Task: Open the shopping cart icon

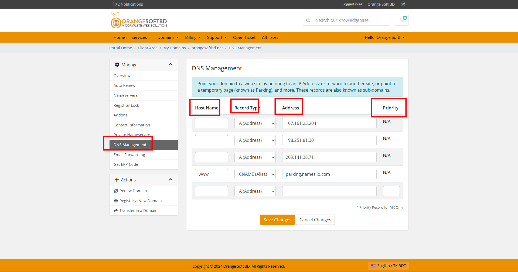Action: coord(401,20)
